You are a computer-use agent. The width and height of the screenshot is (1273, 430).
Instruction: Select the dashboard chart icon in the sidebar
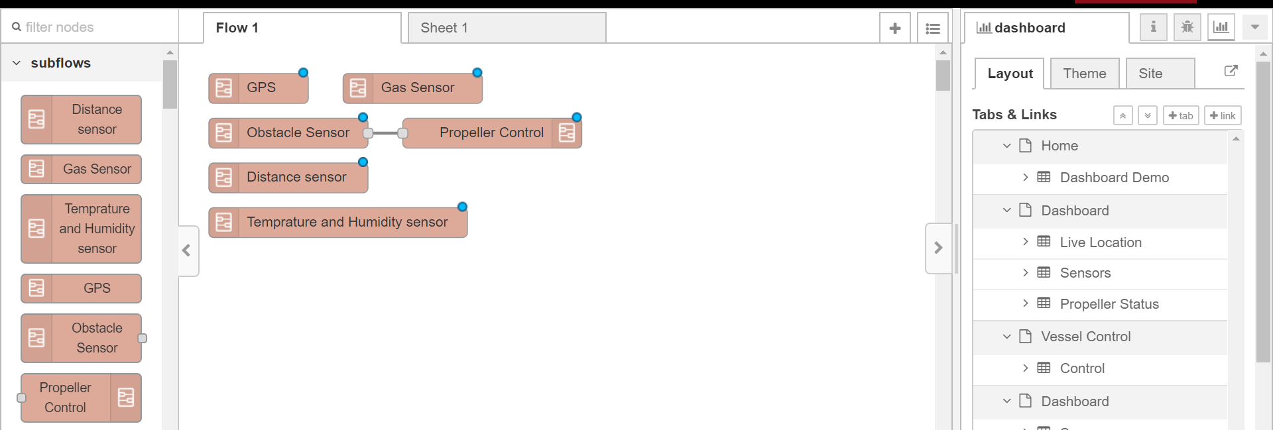(1221, 27)
